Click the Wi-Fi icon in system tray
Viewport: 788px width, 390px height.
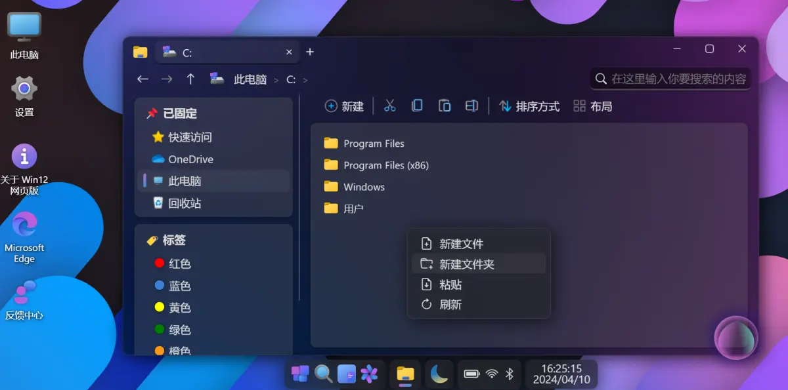[491, 374]
